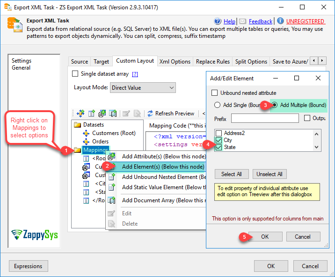Screen dimensions: 335x277
Task: Click the Expressions button
Action: [x=28, y=266]
